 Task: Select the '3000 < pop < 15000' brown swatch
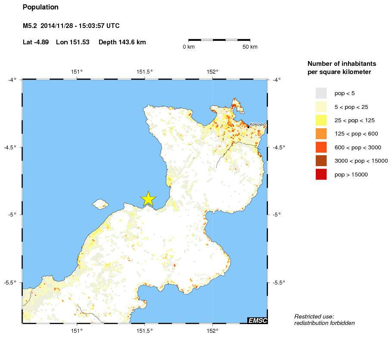click(321, 161)
